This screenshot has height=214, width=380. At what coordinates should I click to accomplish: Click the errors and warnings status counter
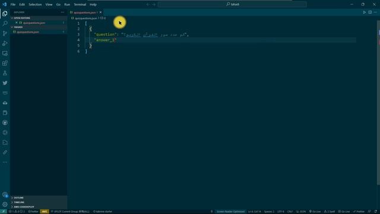pos(17,212)
